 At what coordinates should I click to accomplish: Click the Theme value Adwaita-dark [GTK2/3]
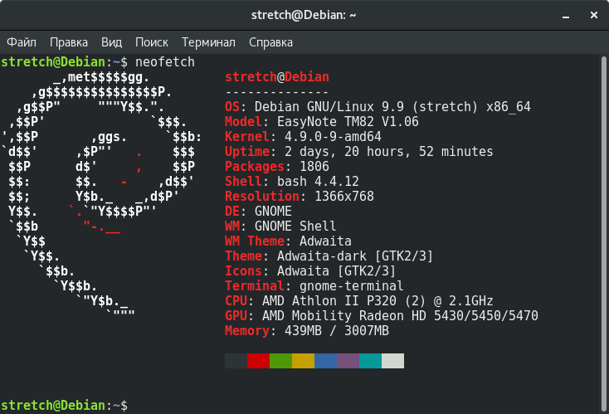click(x=355, y=256)
